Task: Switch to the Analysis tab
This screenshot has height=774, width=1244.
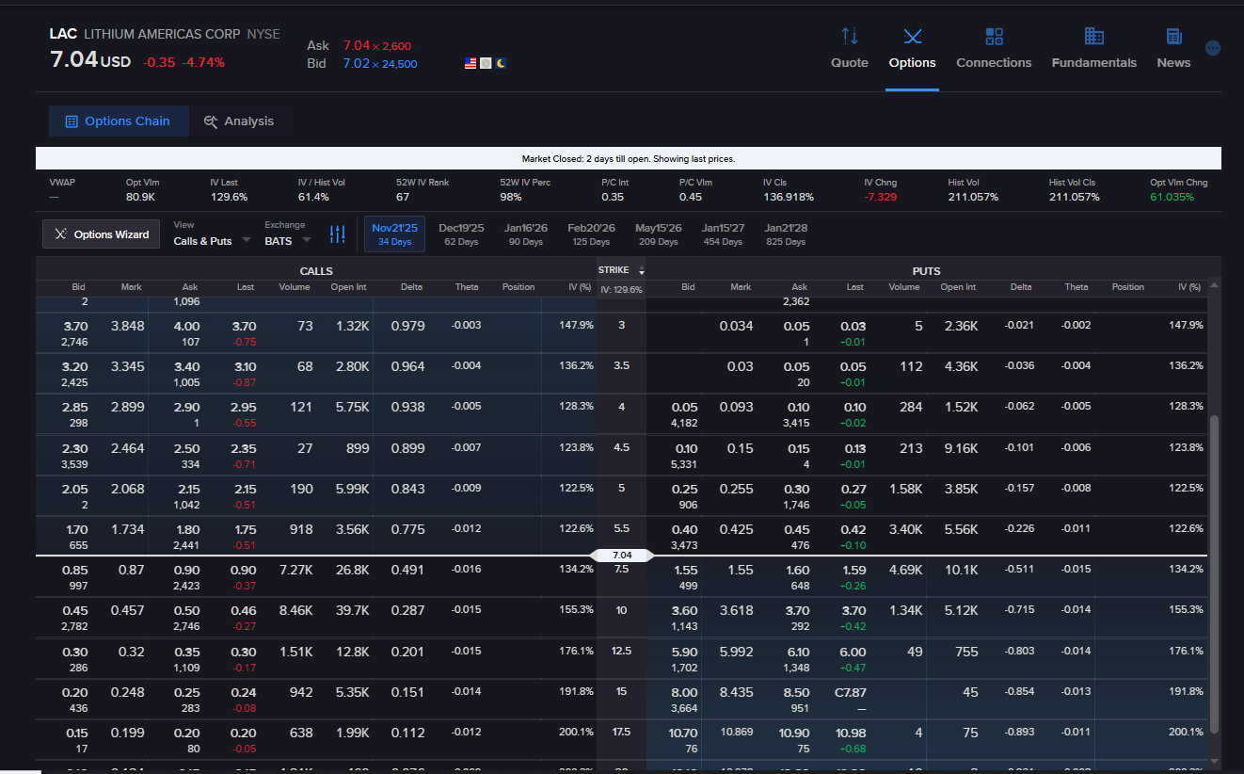Action: (239, 121)
